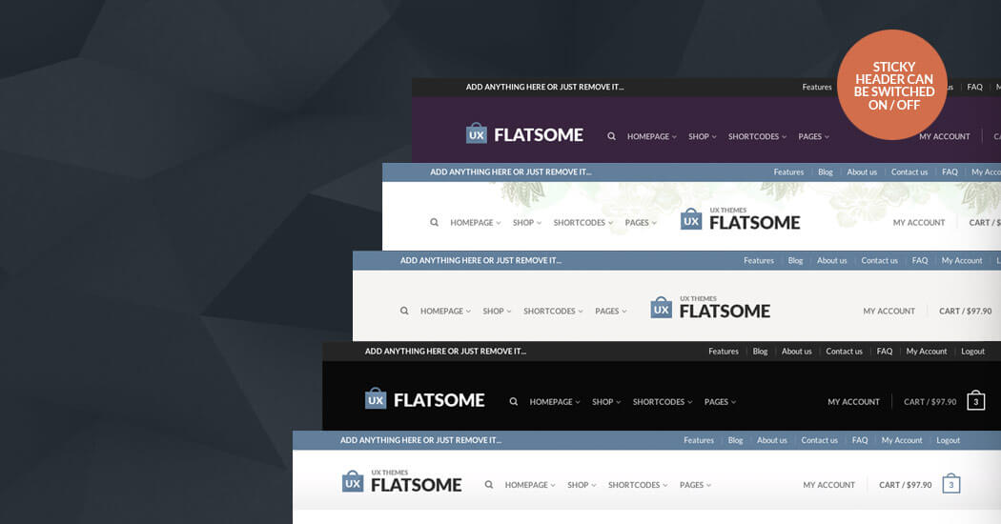Image resolution: width=1001 pixels, height=524 pixels.
Task: Open MY ACCOUNT in gray header main bar
Action: coord(889,311)
